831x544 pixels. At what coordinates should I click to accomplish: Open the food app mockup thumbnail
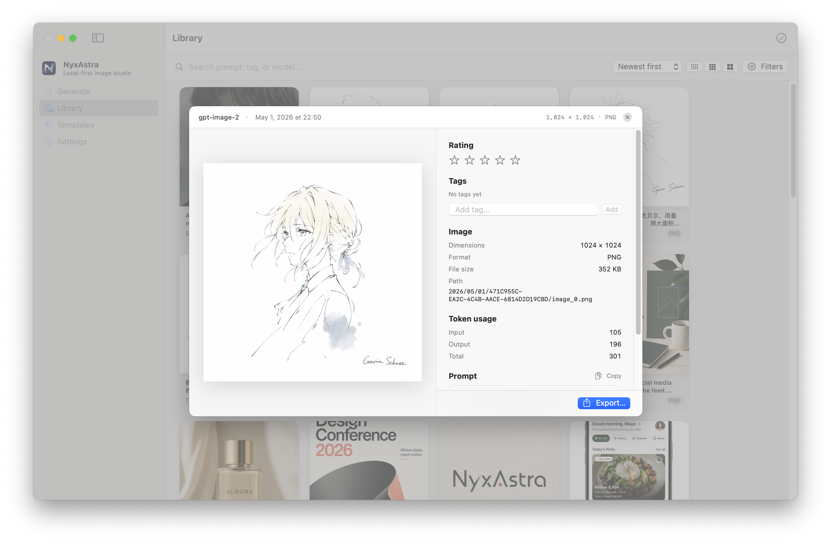[x=629, y=460]
